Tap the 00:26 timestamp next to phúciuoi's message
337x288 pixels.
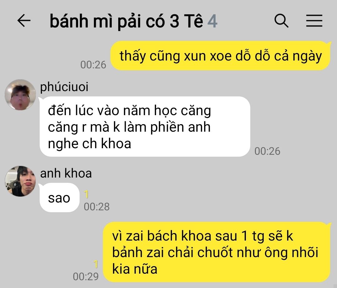[267, 151]
